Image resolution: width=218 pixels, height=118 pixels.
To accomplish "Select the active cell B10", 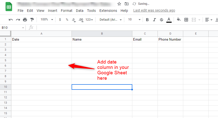I will tap(102, 87).
